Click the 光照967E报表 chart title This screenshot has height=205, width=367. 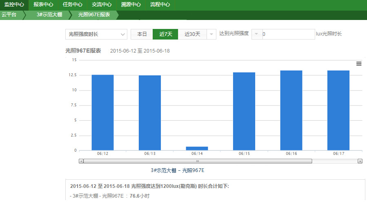click(83, 51)
